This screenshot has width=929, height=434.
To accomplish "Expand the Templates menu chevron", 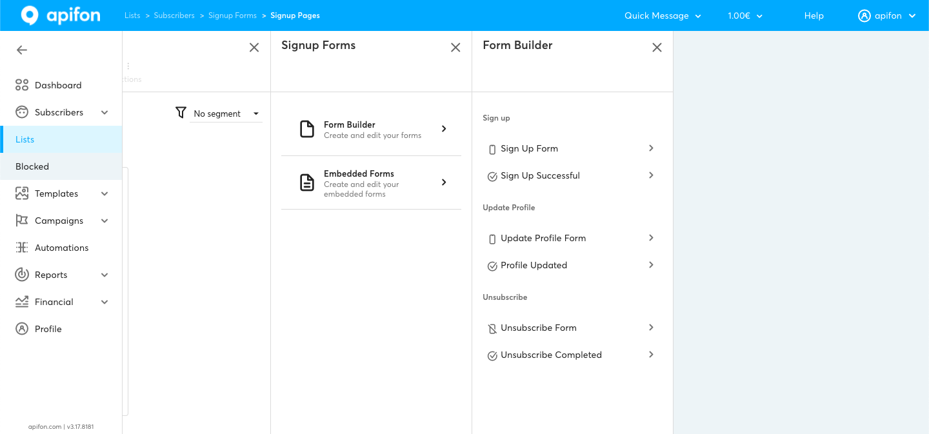I will pyautogui.click(x=105, y=193).
